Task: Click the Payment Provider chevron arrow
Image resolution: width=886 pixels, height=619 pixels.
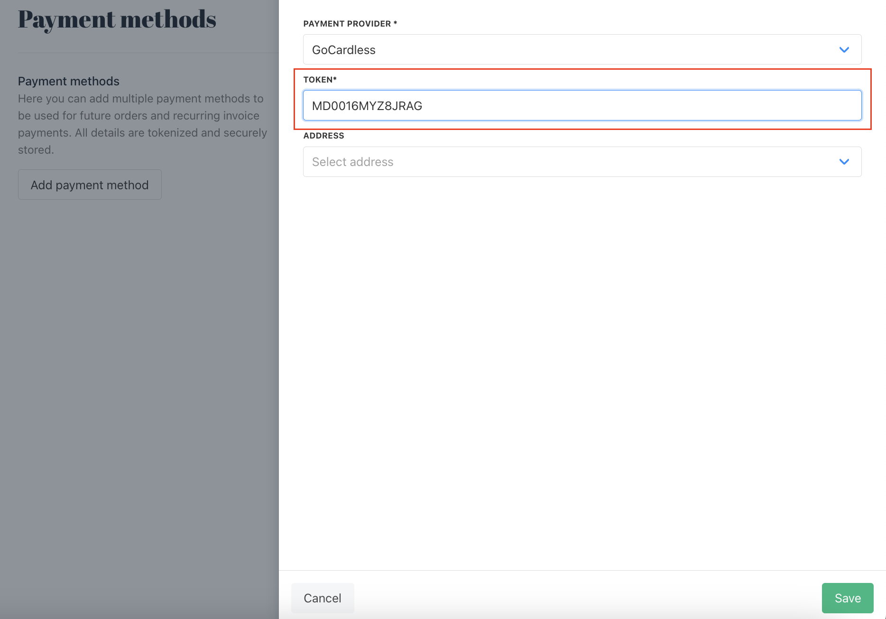Action: point(844,50)
